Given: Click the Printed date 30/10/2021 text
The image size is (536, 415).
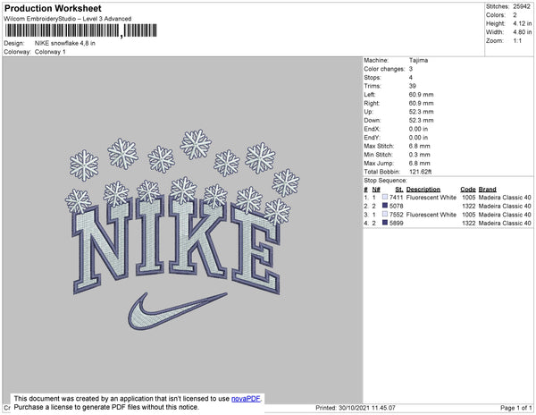Looking at the screenshot, I should [x=356, y=408].
